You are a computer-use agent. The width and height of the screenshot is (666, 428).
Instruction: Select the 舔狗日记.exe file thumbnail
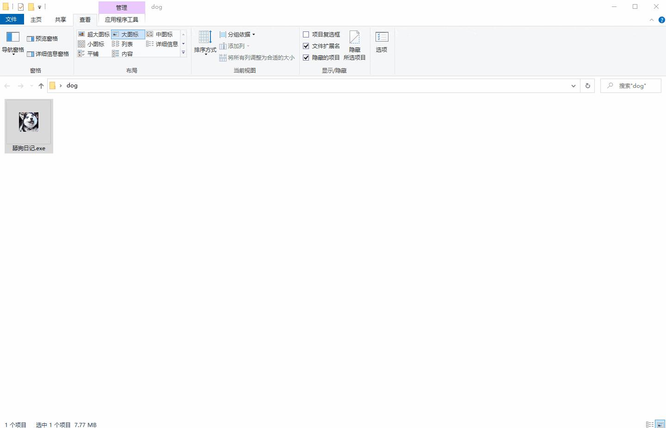tap(29, 122)
